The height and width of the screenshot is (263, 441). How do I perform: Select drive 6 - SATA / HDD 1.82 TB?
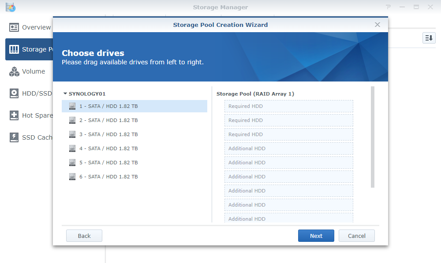click(x=108, y=177)
